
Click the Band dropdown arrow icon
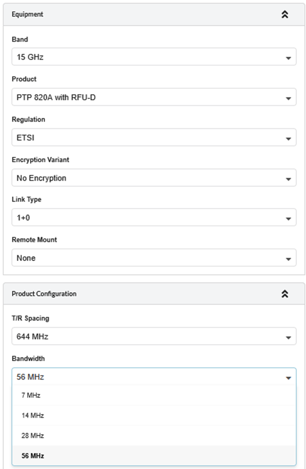coord(288,59)
